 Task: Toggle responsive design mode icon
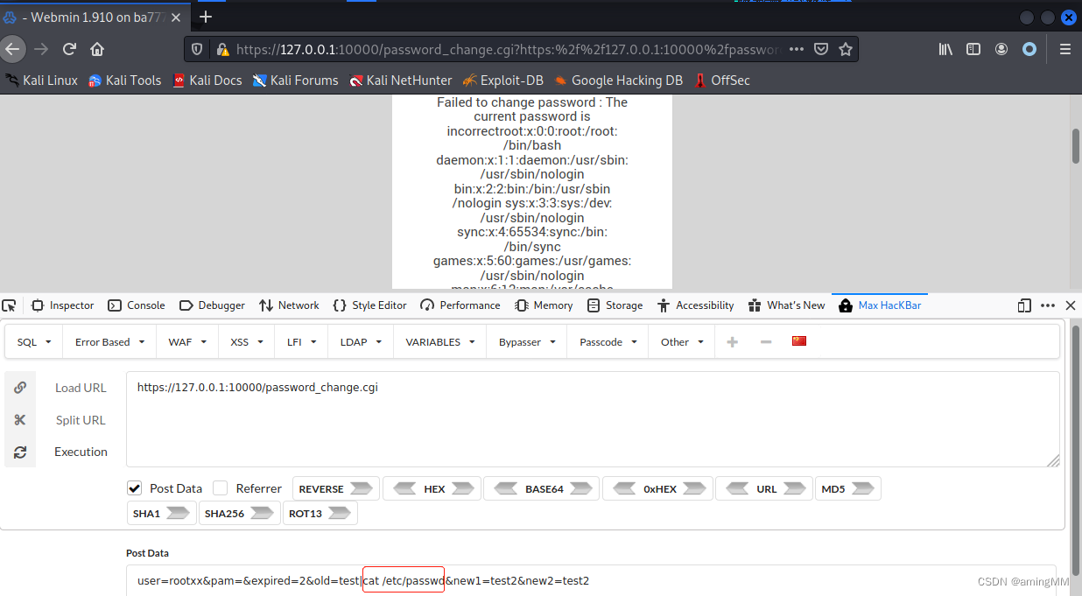(x=1024, y=305)
